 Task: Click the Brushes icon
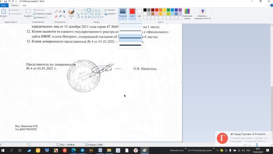point(71,12)
